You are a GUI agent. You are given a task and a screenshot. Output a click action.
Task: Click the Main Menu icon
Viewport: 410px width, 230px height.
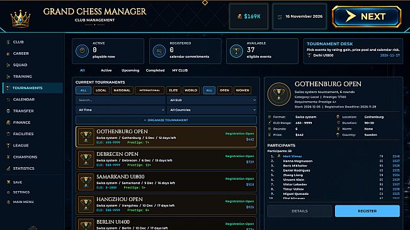click(x=8, y=202)
